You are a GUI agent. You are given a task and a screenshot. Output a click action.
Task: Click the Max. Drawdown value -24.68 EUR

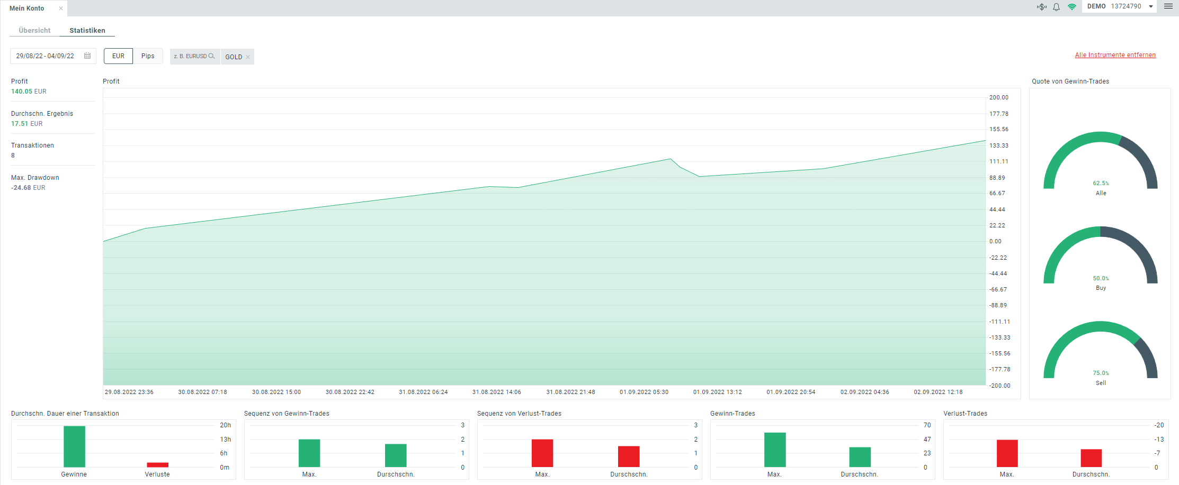[28, 188]
